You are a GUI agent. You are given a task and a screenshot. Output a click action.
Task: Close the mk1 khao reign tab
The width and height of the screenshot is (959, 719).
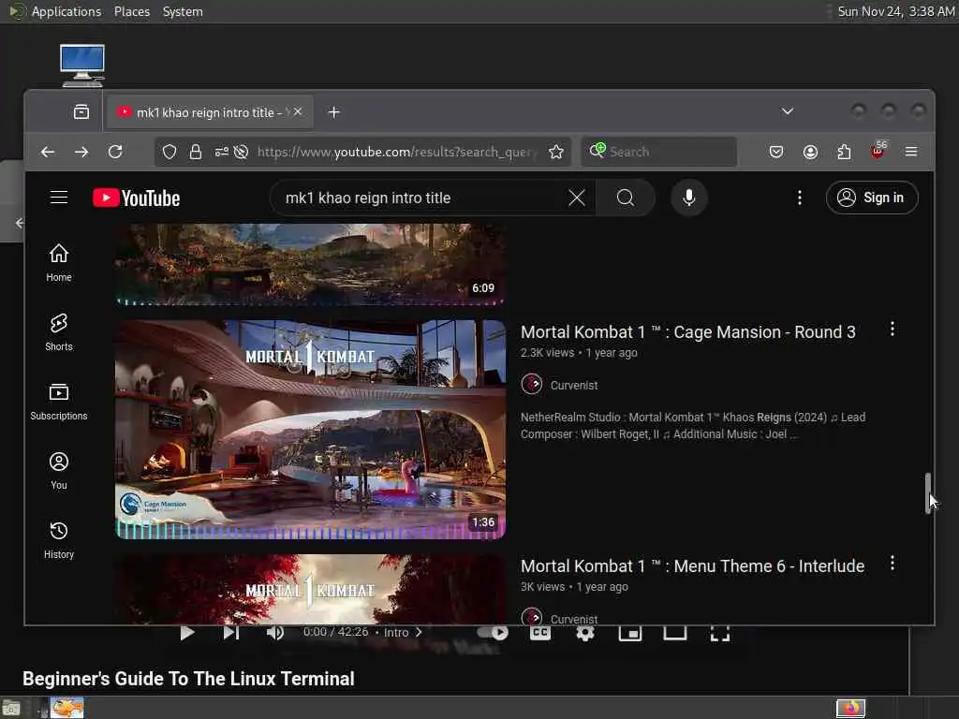297,112
